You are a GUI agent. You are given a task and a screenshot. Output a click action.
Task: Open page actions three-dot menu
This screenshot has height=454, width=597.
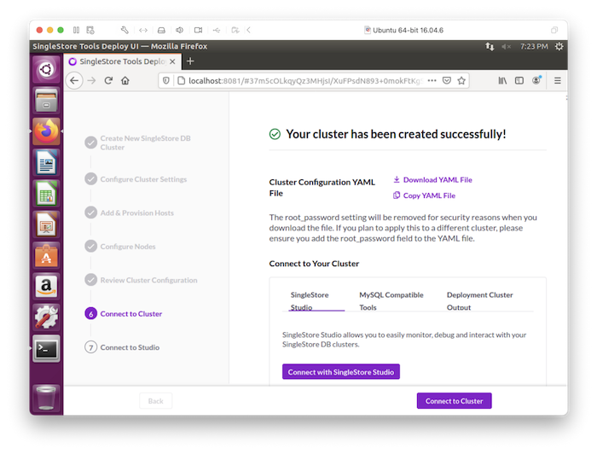point(432,81)
